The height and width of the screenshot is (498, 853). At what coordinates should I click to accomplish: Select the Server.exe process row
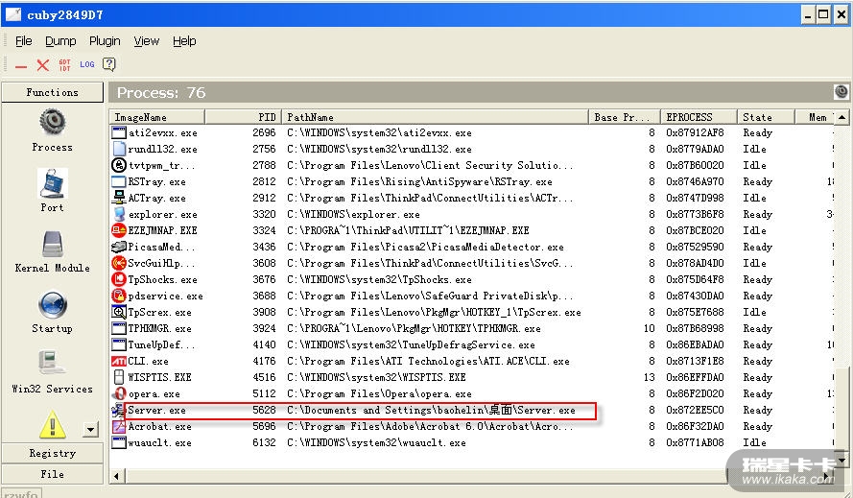click(353, 411)
